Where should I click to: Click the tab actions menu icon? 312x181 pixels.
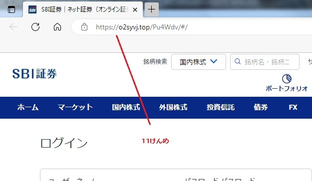coord(11,9)
